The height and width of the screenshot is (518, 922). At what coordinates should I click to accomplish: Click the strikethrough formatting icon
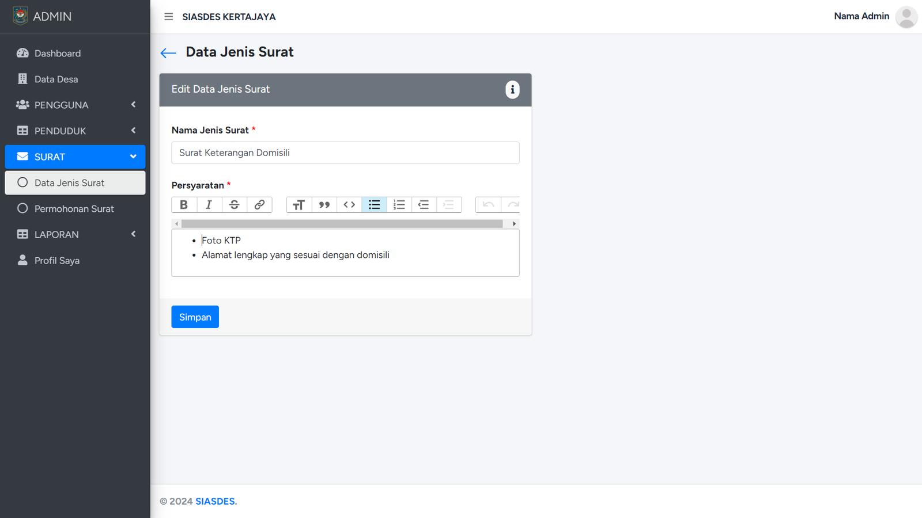pyautogui.click(x=234, y=205)
